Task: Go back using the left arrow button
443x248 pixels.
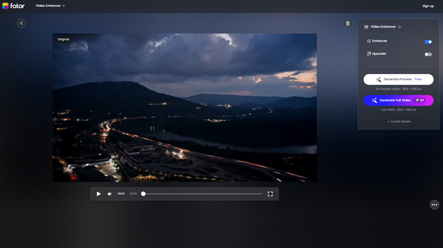Action: pos(21,23)
